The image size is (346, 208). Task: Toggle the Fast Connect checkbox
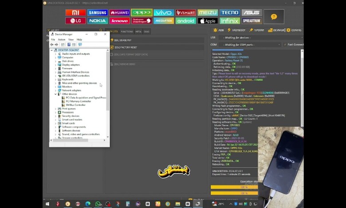pyautogui.click(x=284, y=45)
